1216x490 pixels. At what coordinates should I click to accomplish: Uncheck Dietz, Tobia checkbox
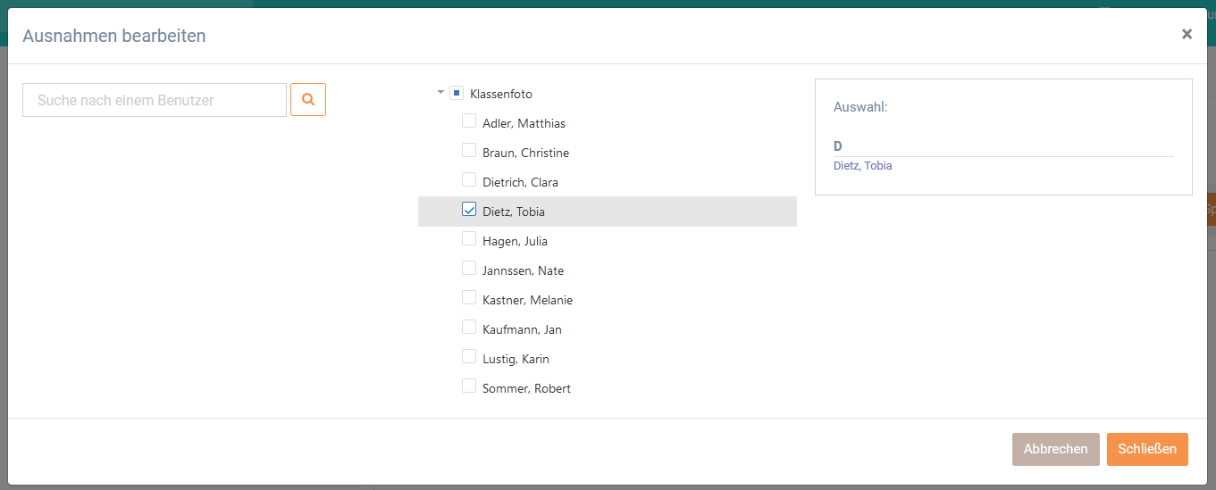[468, 209]
